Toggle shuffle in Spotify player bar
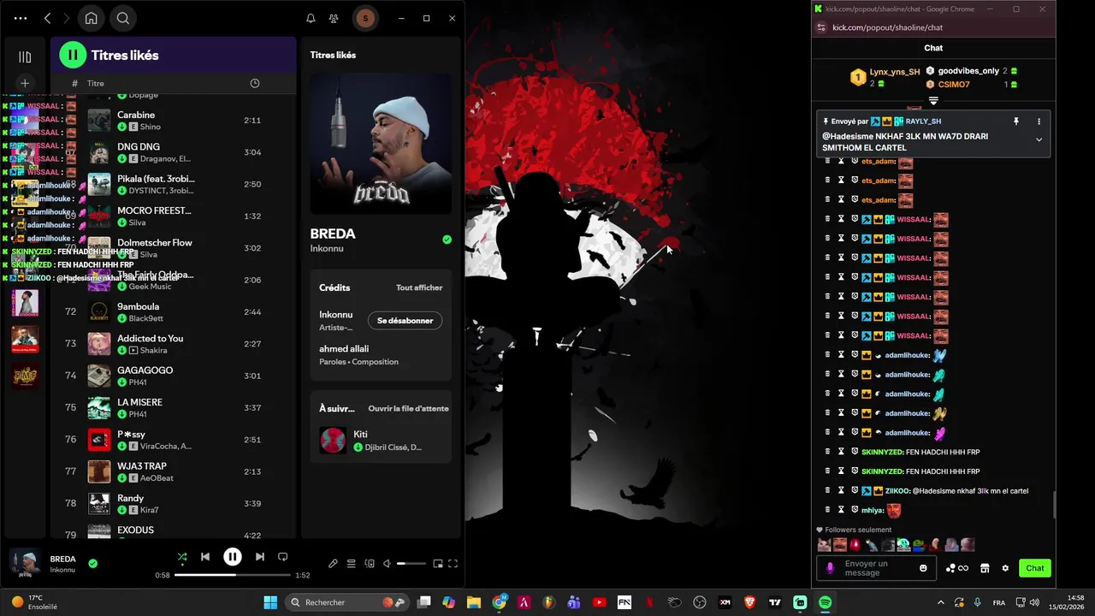 click(182, 556)
